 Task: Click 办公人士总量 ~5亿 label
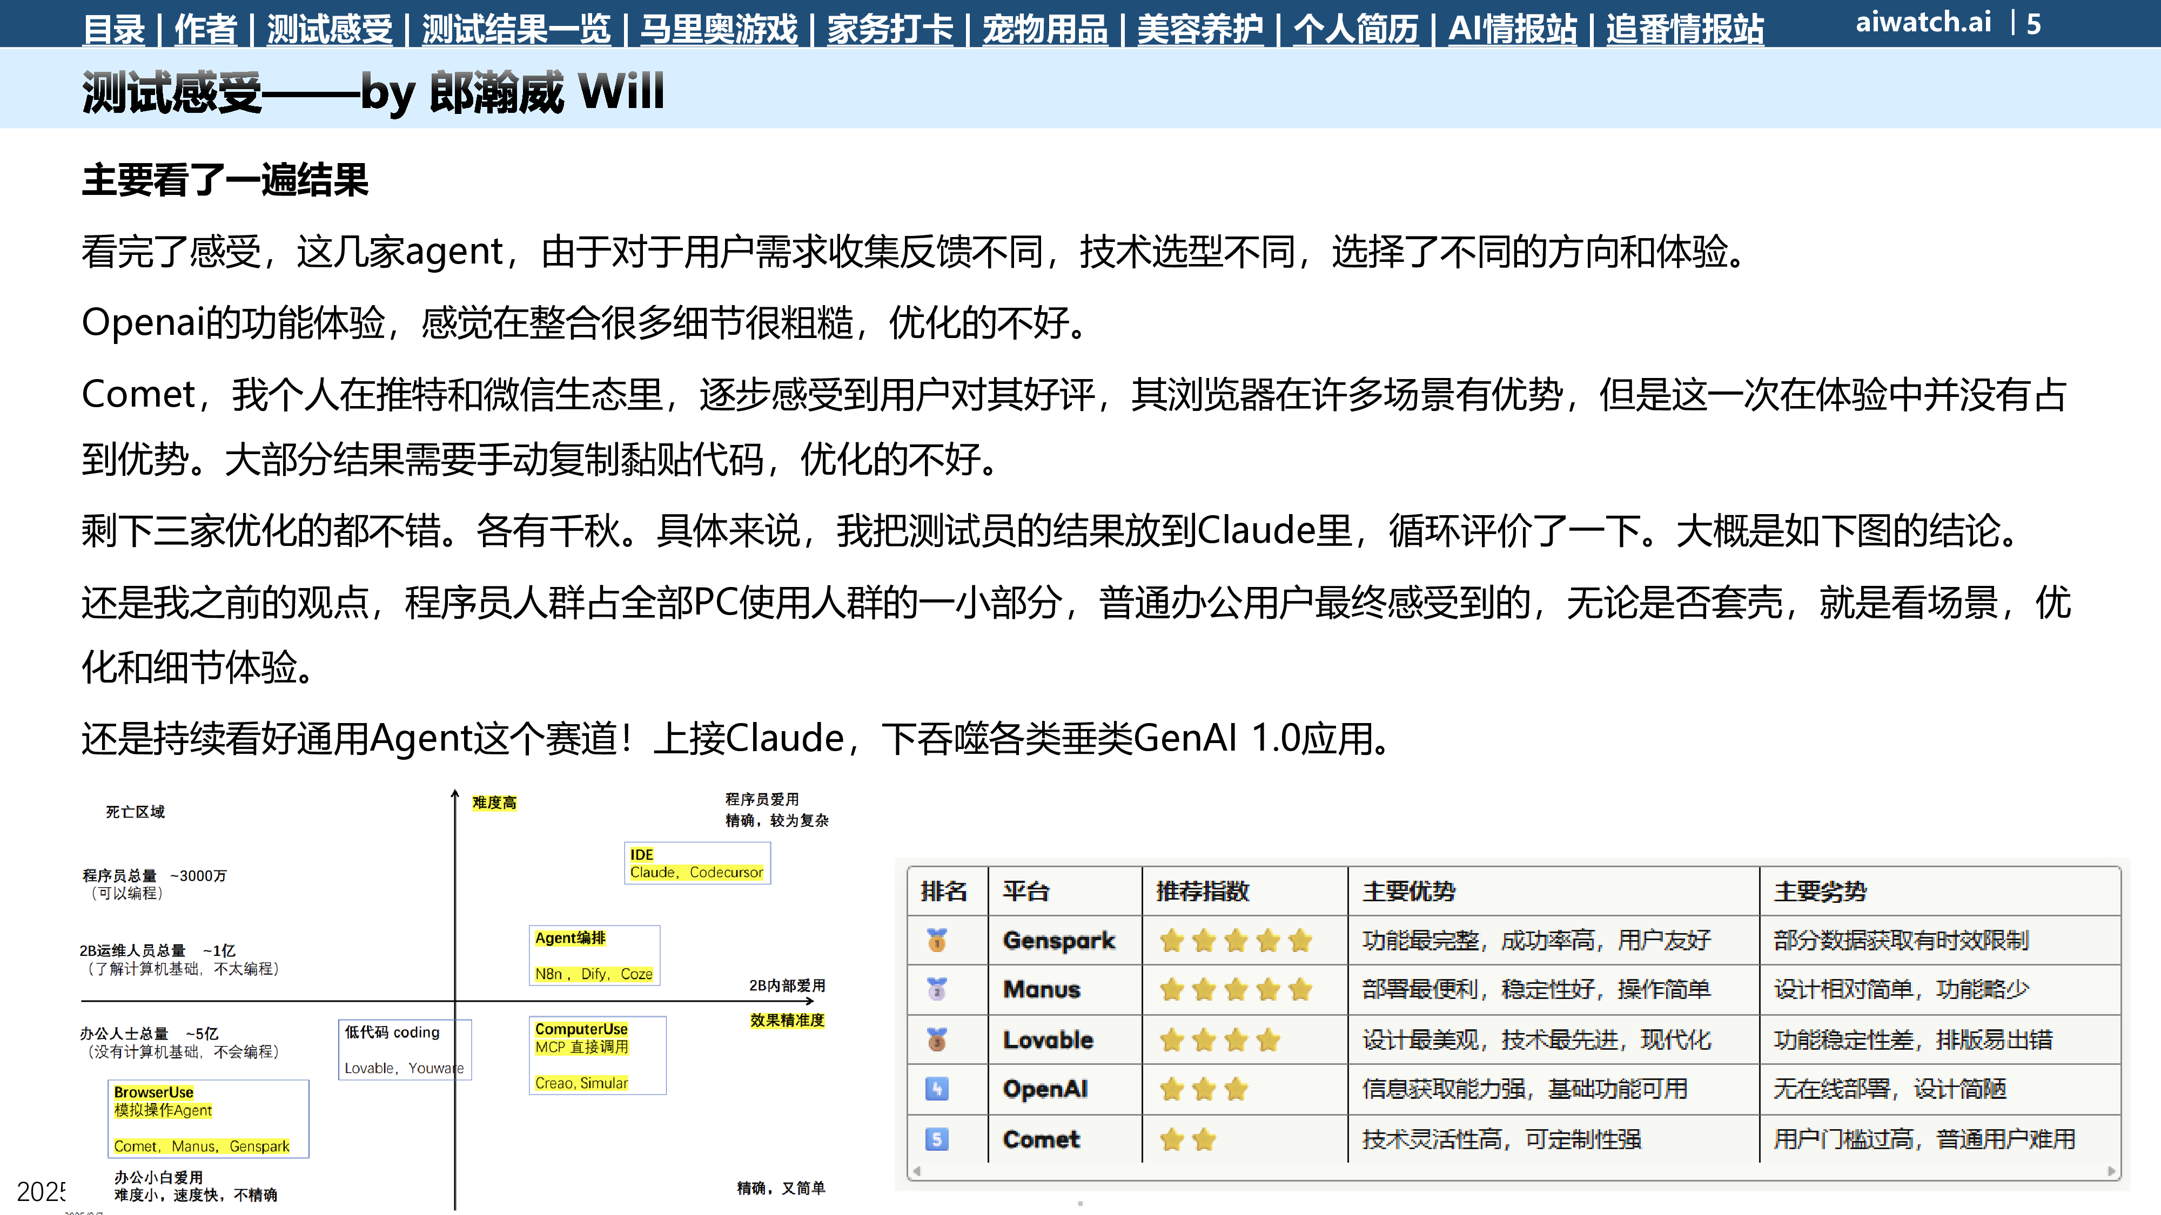[149, 1034]
